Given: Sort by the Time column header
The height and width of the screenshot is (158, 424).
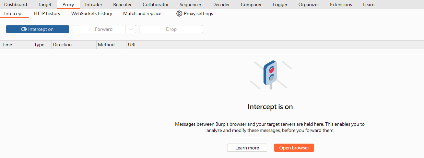Looking at the screenshot, I should point(16,45).
